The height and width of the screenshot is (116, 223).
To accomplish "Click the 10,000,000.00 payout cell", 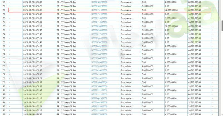I will tap(175, 26).
